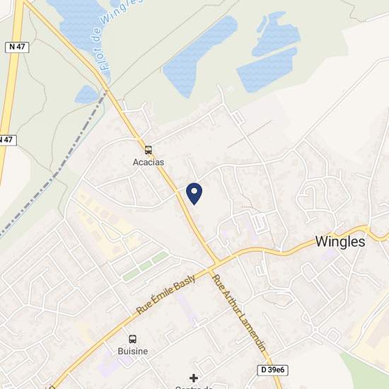
Task: Select the Wingles town name label
Action: tap(340, 241)
